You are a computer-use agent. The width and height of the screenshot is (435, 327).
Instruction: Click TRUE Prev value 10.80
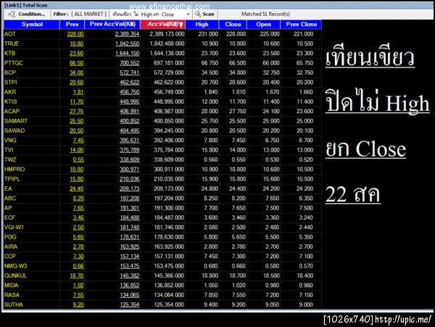pos(77,44)
